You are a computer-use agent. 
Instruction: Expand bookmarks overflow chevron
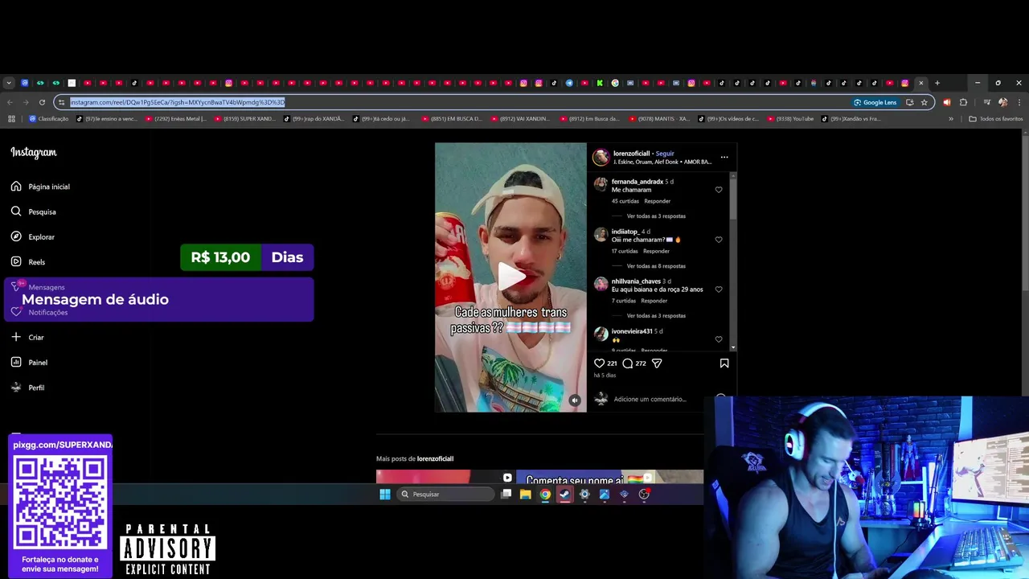951,119
